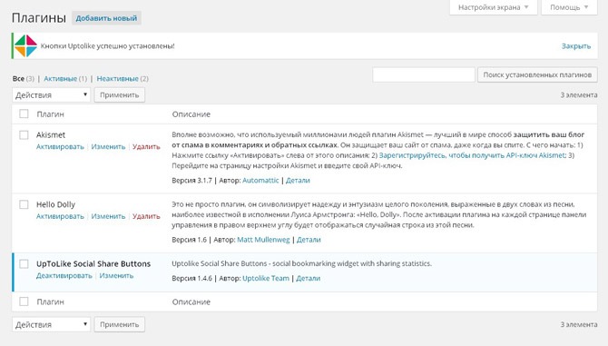Open Uptolike Team author link
This screenshot has height=346, width=608.
(x=266, y=278)
